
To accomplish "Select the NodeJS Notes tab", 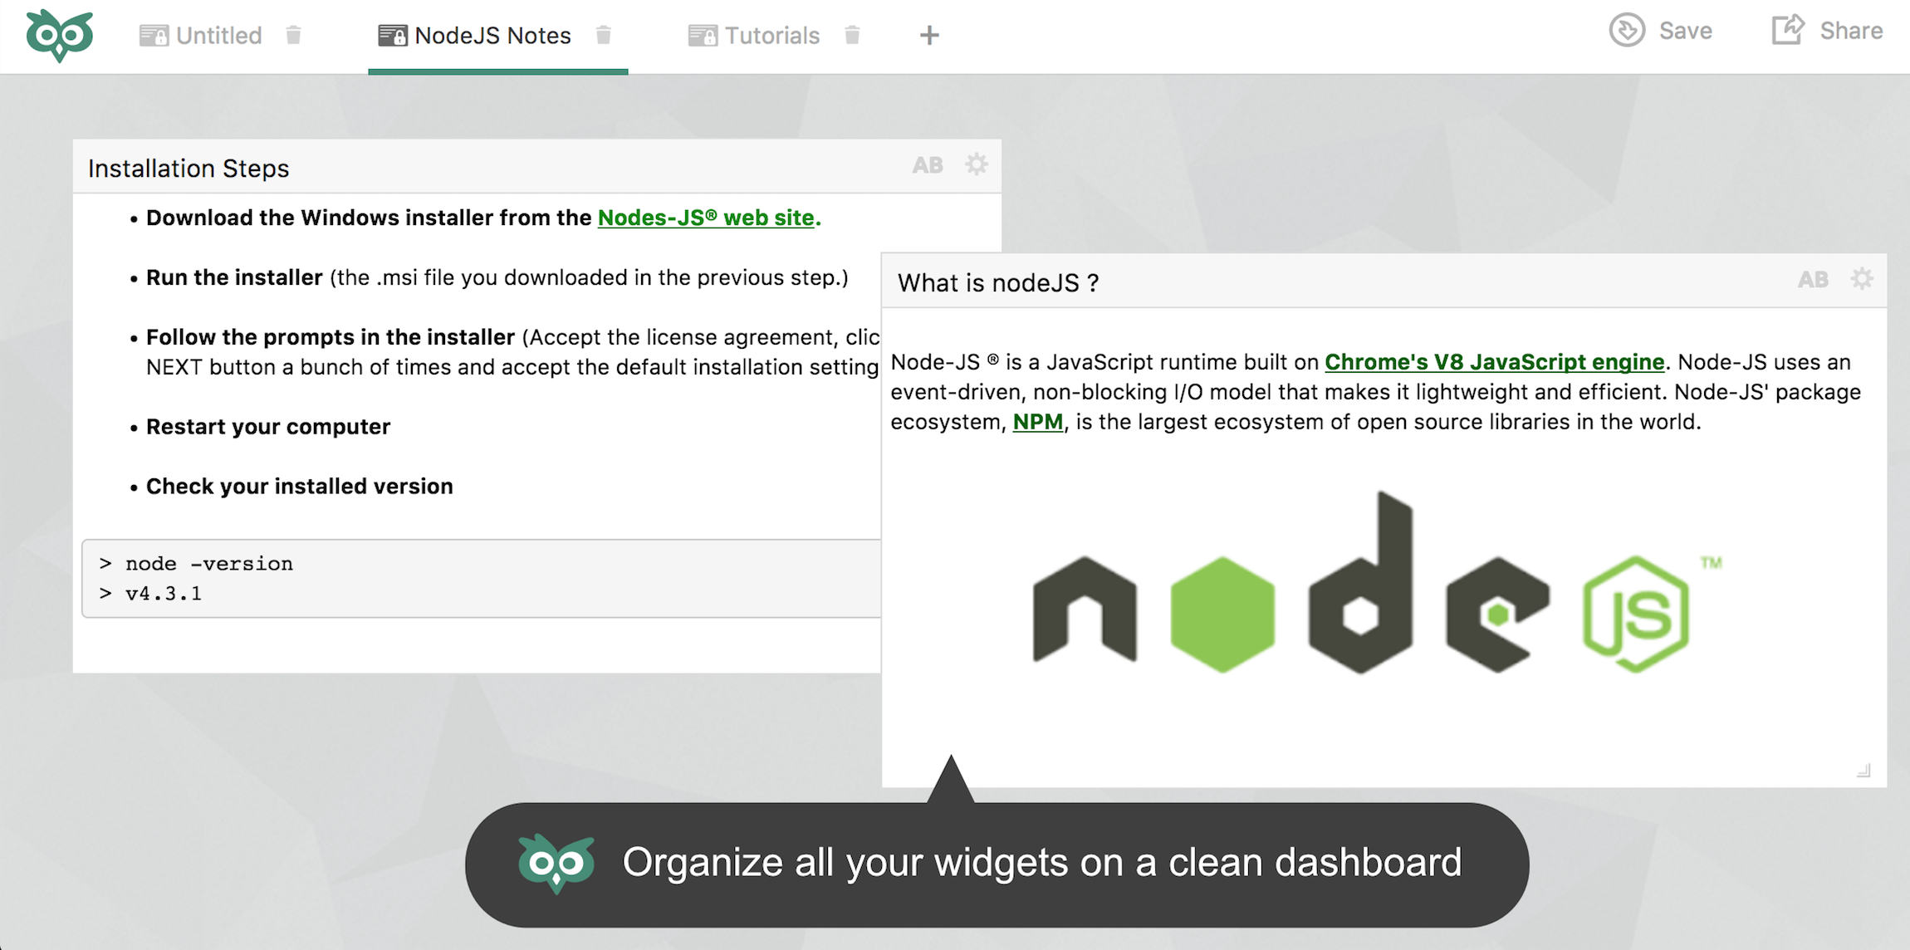I will (x=492, y=36).
